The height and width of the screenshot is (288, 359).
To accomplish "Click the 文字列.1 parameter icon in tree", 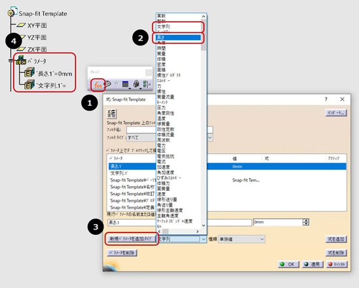I will tap(29, 85).
